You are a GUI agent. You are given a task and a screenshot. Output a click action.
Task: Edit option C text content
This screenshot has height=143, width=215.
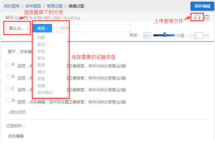pyautogui.click(x=72, y=90)
